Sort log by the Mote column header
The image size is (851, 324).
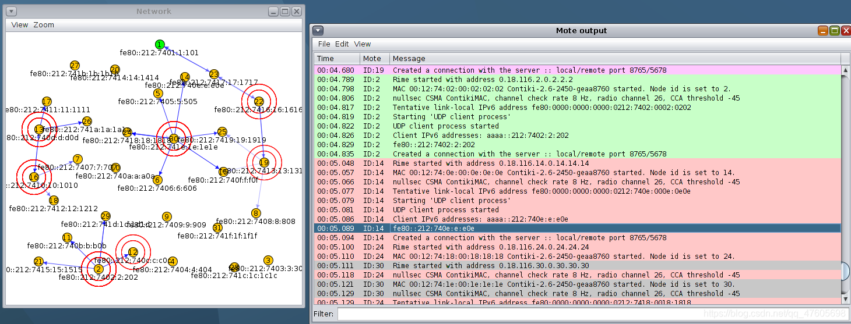pos(375,59)
